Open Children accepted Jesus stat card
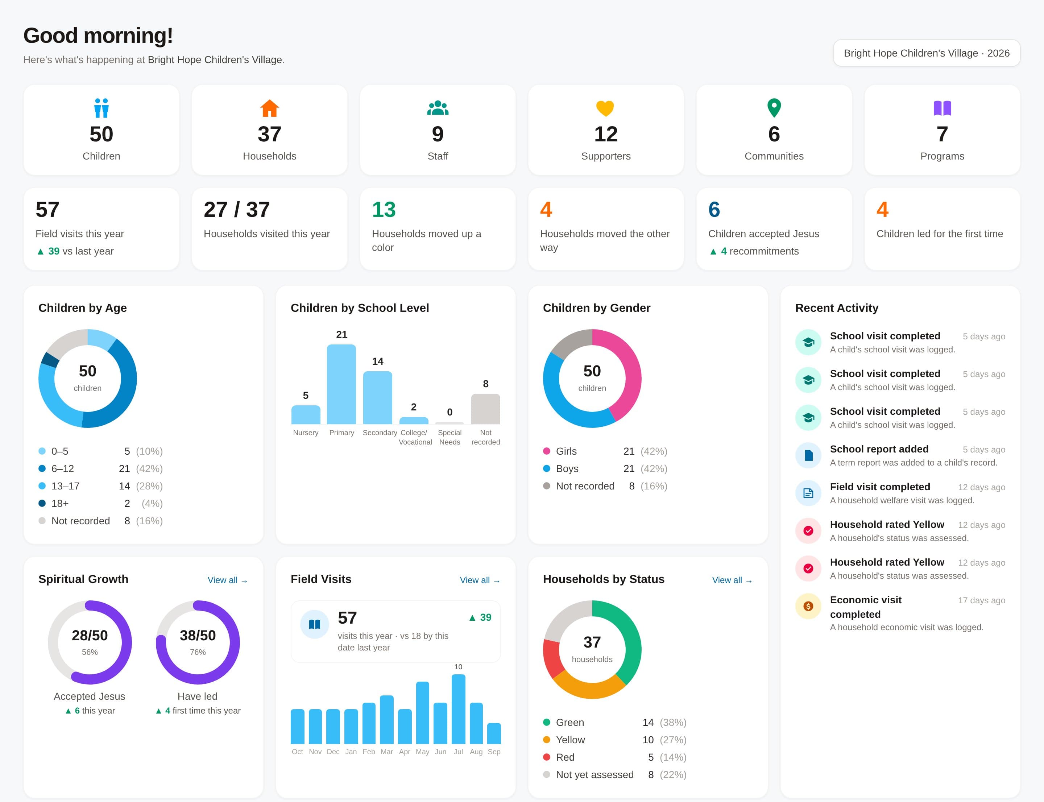 774,229
